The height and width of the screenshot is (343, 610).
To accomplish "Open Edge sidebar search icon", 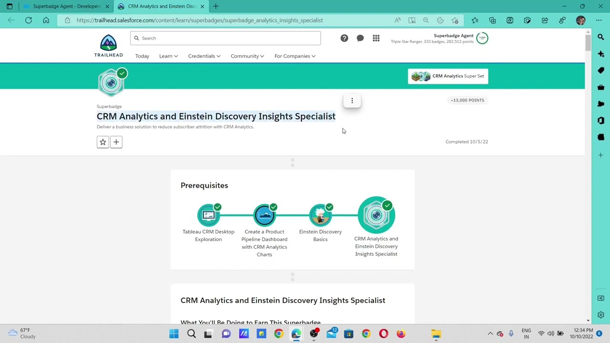I will point(601,37).
